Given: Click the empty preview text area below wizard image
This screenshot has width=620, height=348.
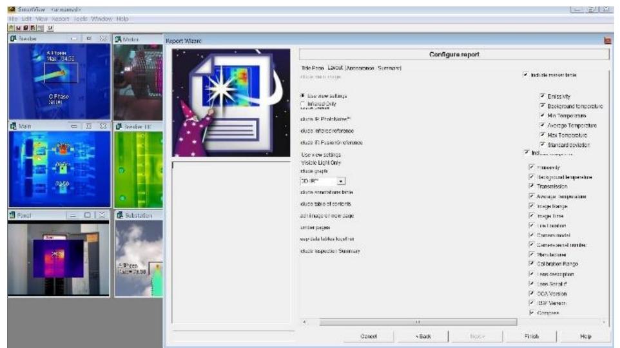Looking at the screenshot, I should (231, 242).
